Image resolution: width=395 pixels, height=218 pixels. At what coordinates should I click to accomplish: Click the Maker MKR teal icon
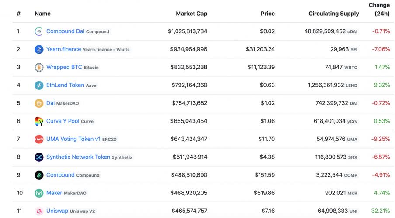coord(39,193)
